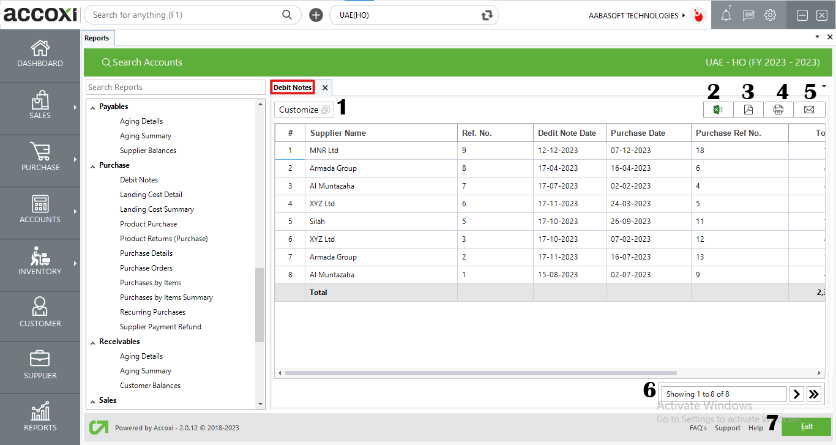836x445 pixels.
Task: Select the Debit Notes report tab
Action: point(292,87)
